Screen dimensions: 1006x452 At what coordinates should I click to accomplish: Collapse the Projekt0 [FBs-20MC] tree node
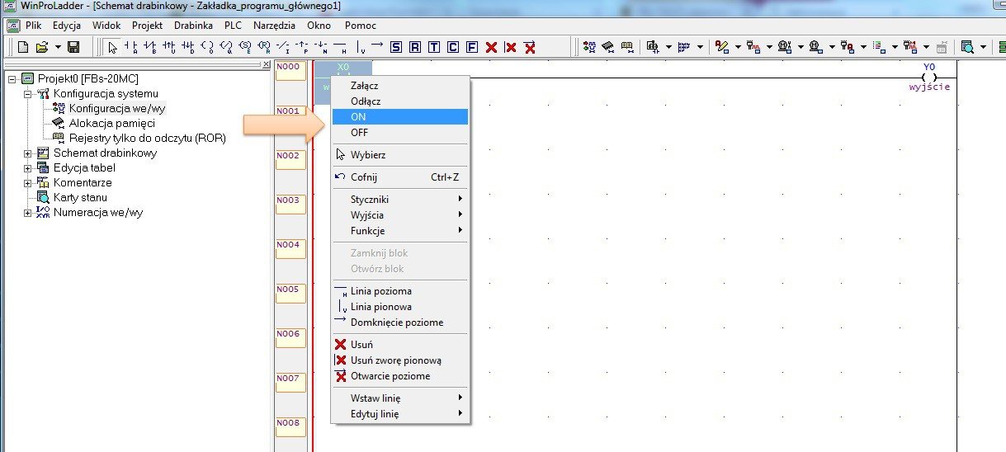click(12, 79)
